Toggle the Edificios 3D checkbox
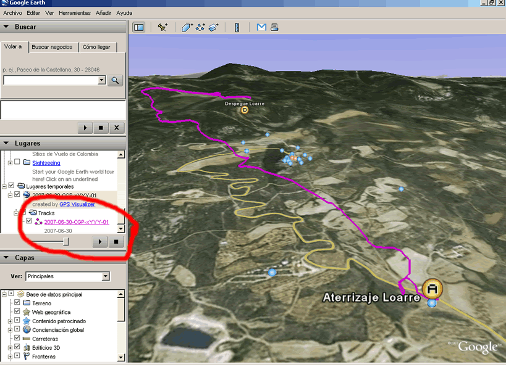This screenshot has height=367, width=506. pos(17,347)
